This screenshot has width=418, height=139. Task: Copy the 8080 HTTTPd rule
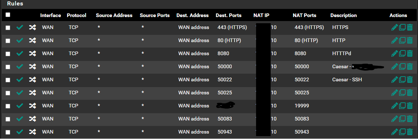click(402, 53)
